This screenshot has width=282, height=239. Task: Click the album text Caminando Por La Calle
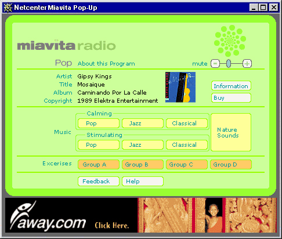[112, 93]
